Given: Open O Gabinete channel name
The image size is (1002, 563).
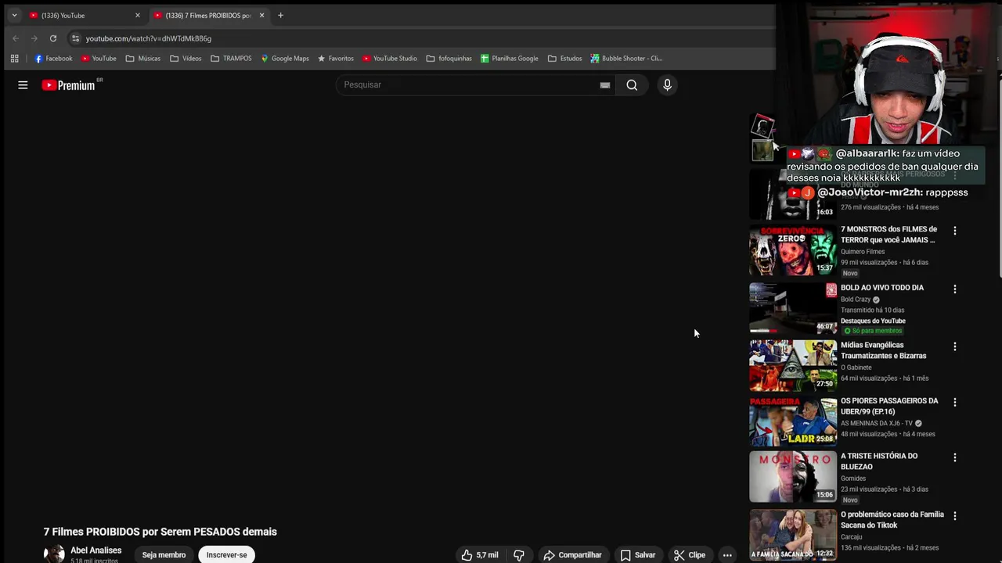Looking at the screenshot, I should pos(856,368).
